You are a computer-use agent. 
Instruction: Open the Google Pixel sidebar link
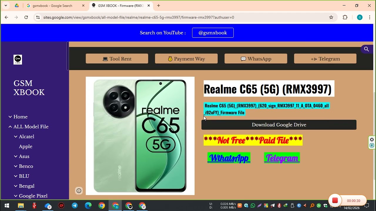(x=33, y=196)
